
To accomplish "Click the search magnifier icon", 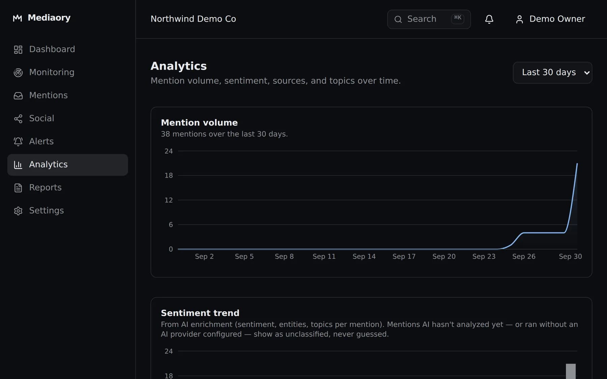I will [398, 19].
